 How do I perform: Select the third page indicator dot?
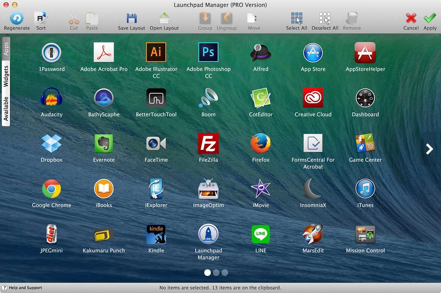click(225, 272)
